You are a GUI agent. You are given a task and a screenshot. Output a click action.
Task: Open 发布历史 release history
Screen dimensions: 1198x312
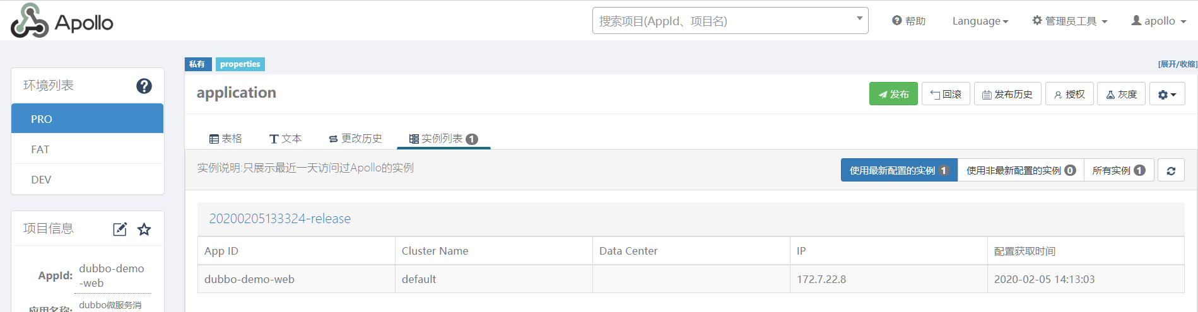(x=1007, y=95)
